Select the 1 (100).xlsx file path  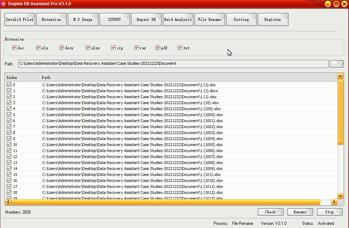coord(132,109)
